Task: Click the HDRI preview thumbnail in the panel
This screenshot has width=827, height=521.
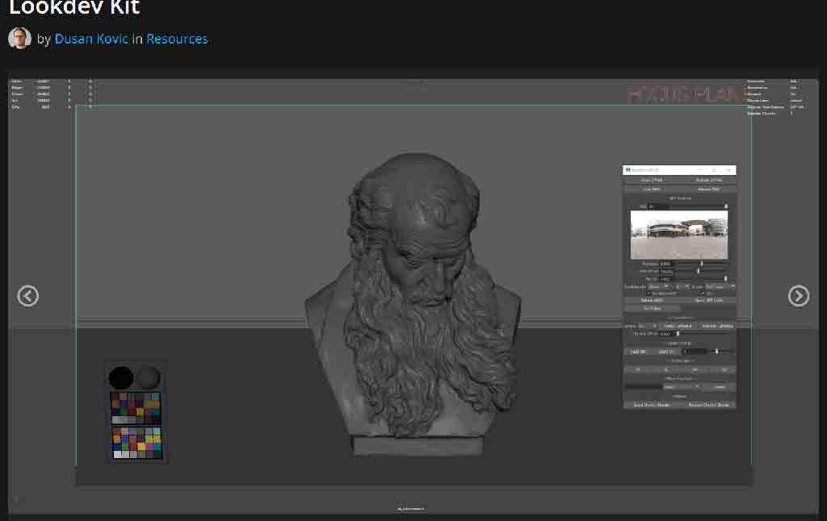Action: [680, 235]
